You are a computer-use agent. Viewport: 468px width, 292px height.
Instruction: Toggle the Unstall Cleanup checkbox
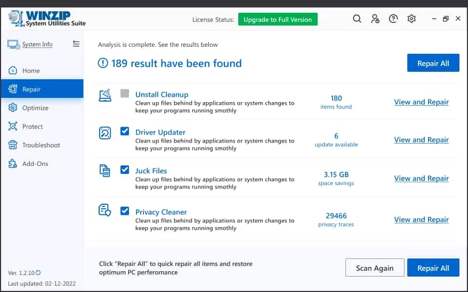point(125,93)
